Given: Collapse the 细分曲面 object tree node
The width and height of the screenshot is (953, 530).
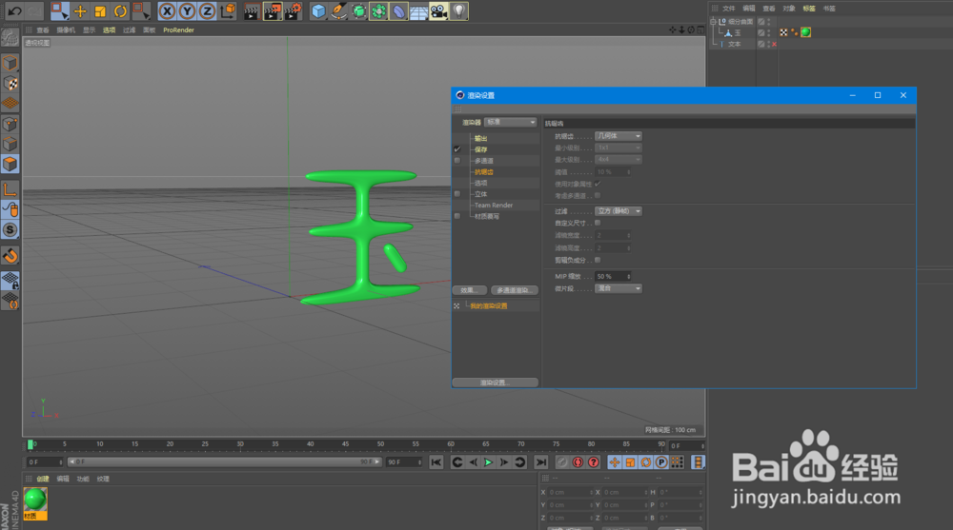Looking at the screenshot, I should (714, 21).
